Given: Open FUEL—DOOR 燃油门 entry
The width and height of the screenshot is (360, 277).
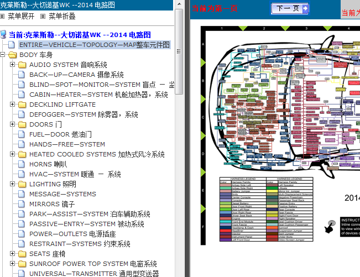Looking at the screenshot, I should (60, 134).
